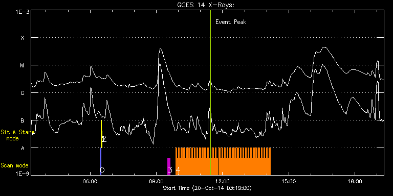
Task: Click the yellow Sit & Stare bar
Action: [x=101, y=134]
